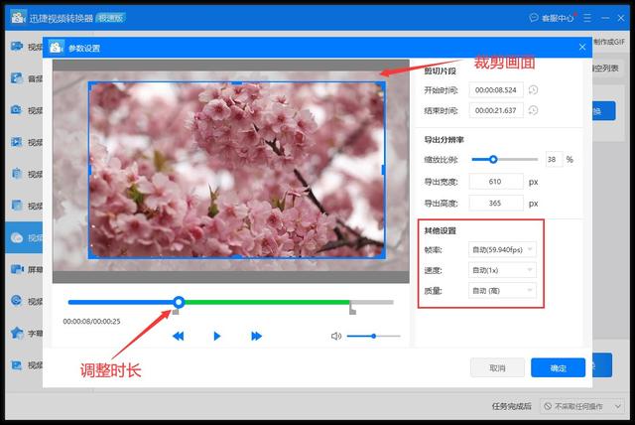Click the 参数设置 dialog title icon

56,48
